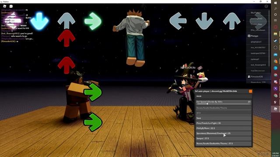Click the glowing green right arrow receptor
The image size is (280, 157).
pyautogui.click(x=93, y=21)
